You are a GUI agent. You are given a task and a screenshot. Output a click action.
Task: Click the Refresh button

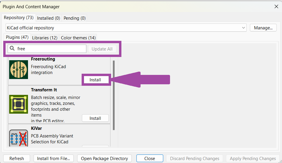click(17, 159)
